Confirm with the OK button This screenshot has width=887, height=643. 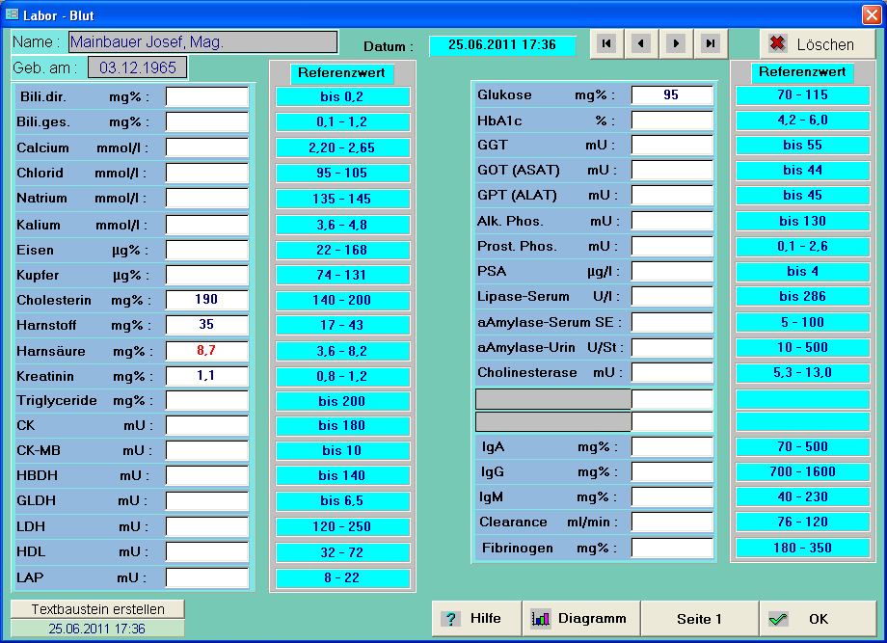[818, 619]
